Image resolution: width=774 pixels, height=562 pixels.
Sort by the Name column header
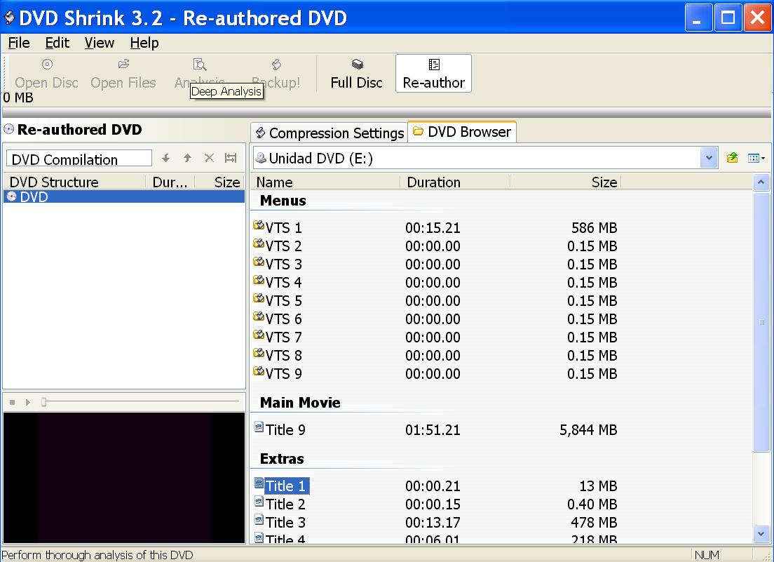(326, 182)
